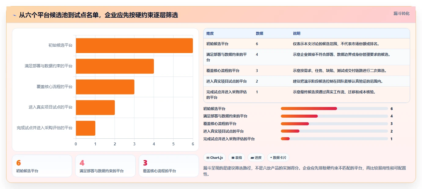Click the progress bar for 覆盖核心流程的平台
The width and height of the screenshot is (422, 189).
(334, 124)
